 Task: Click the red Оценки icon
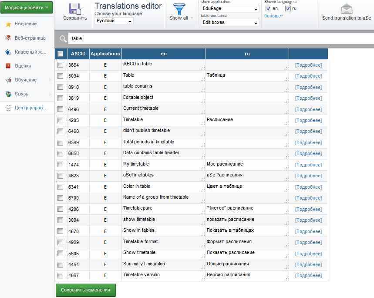click(x=8, y=66)
